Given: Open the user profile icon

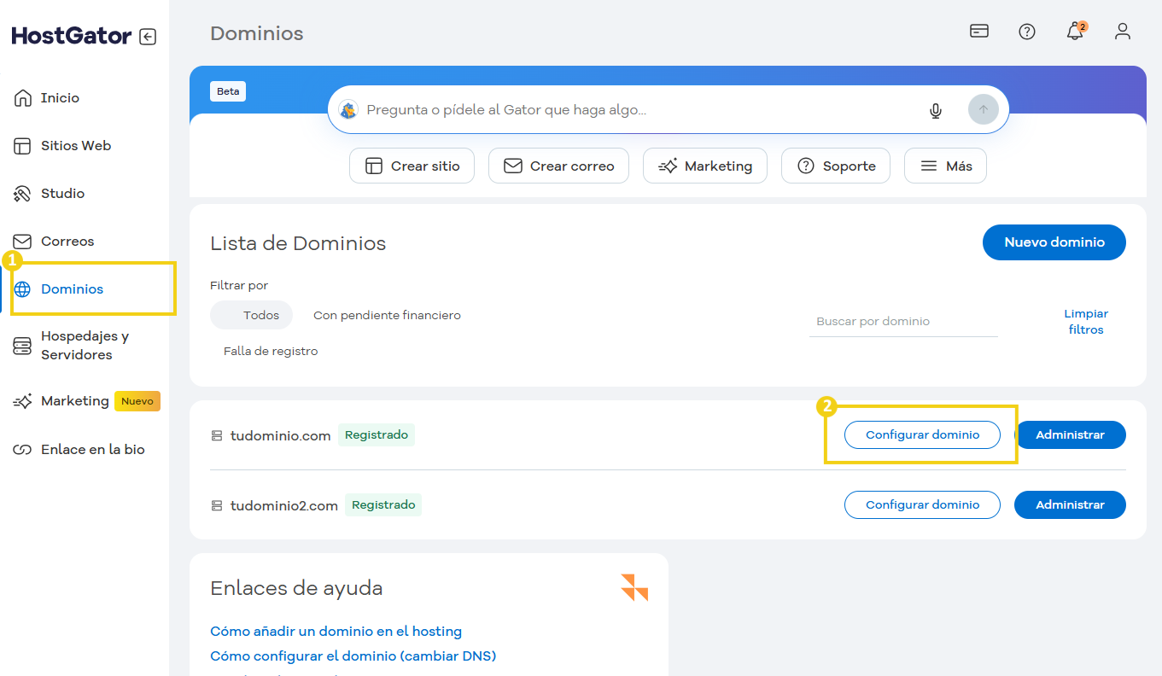Looking at the screenshot, I should click(x=1123, y=32).
